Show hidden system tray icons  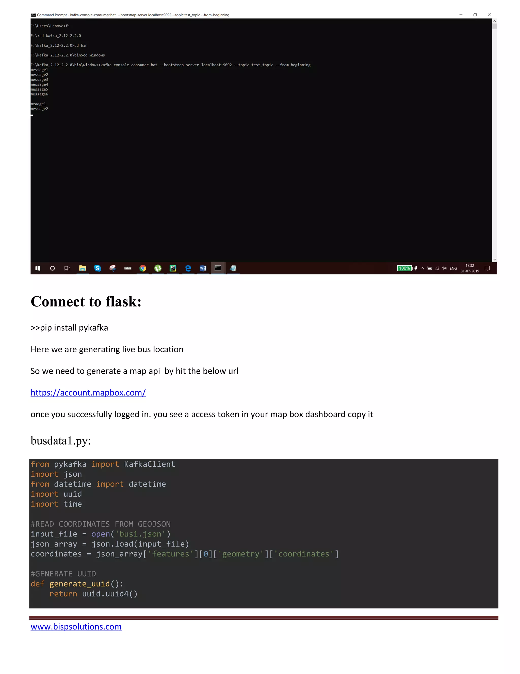[422, 268]
